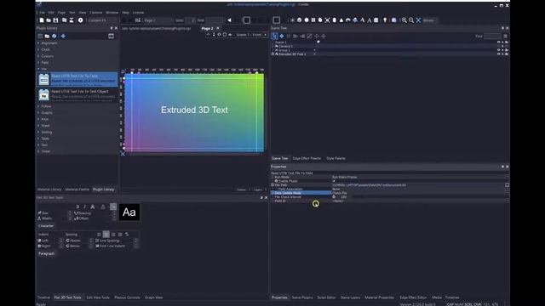Select Camera 1 in Scene Tree
Viewport: 545px width, 306px height.
(x=286, y=46)
